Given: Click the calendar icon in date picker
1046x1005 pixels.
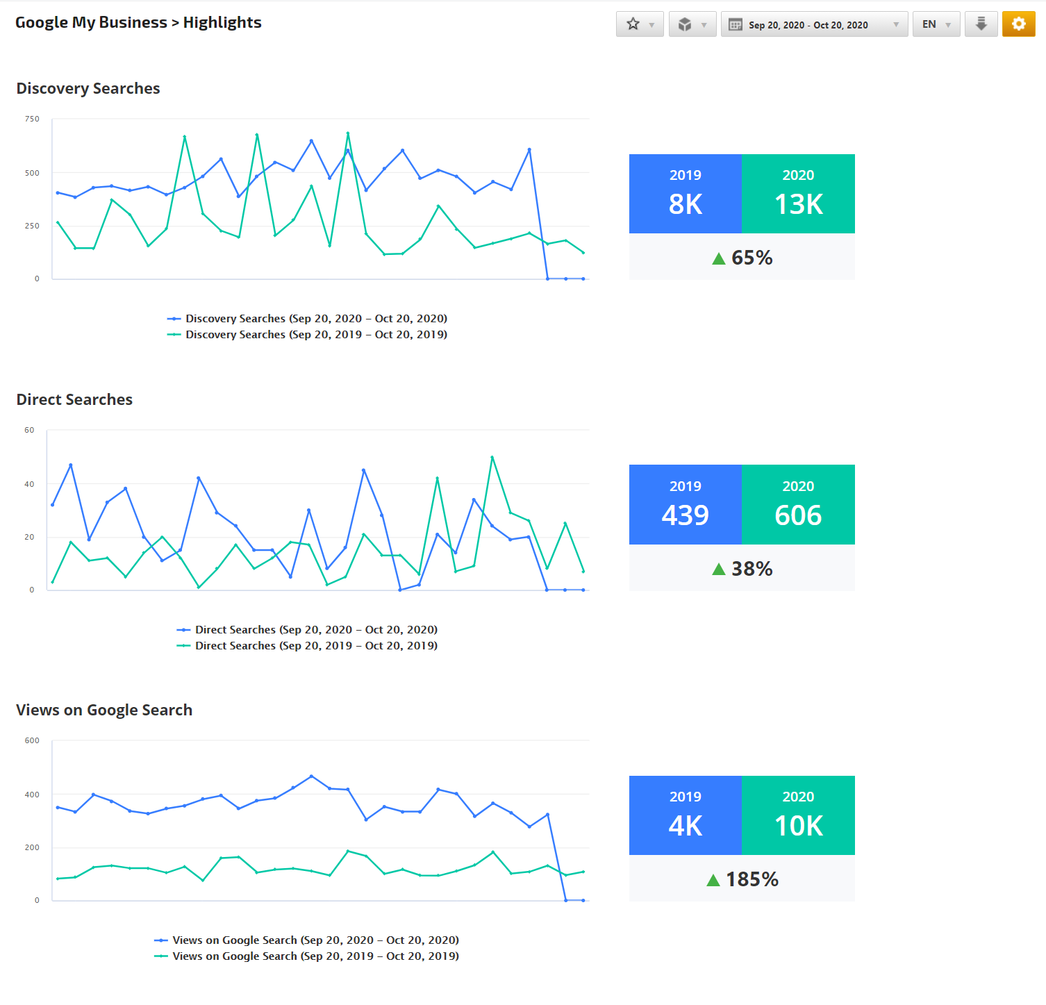Looking at the screenshot, I should pyautogui.click(x=735, y=25).
